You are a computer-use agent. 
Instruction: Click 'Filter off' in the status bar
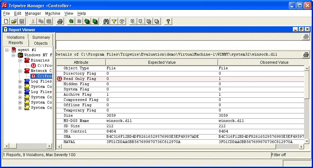tap(279, 155)
